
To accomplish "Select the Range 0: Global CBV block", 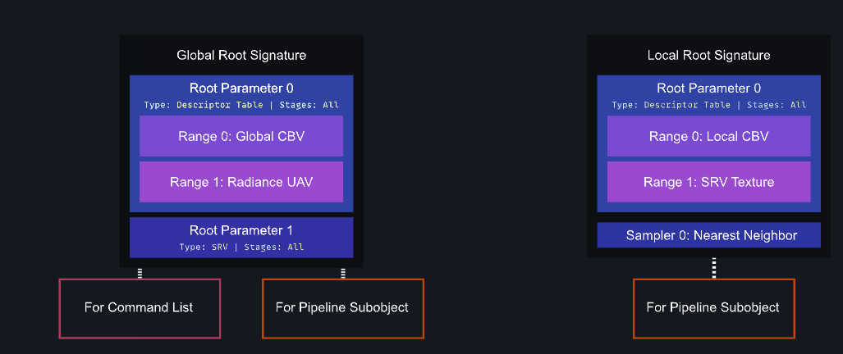I will point(241,136).
